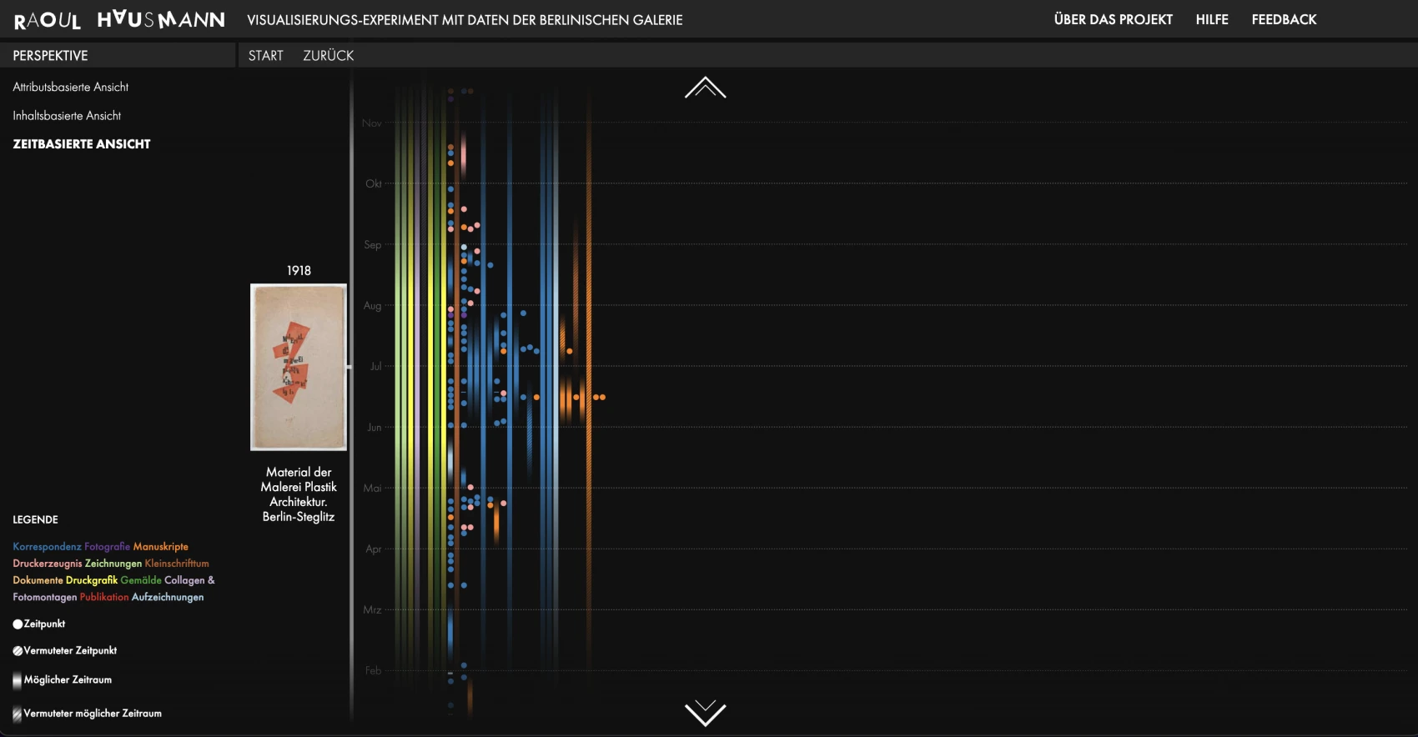Select the rightmost orange dot in July
This screenshot has height=737, width=1418.
pyautogui.click(x=602, y=398)
